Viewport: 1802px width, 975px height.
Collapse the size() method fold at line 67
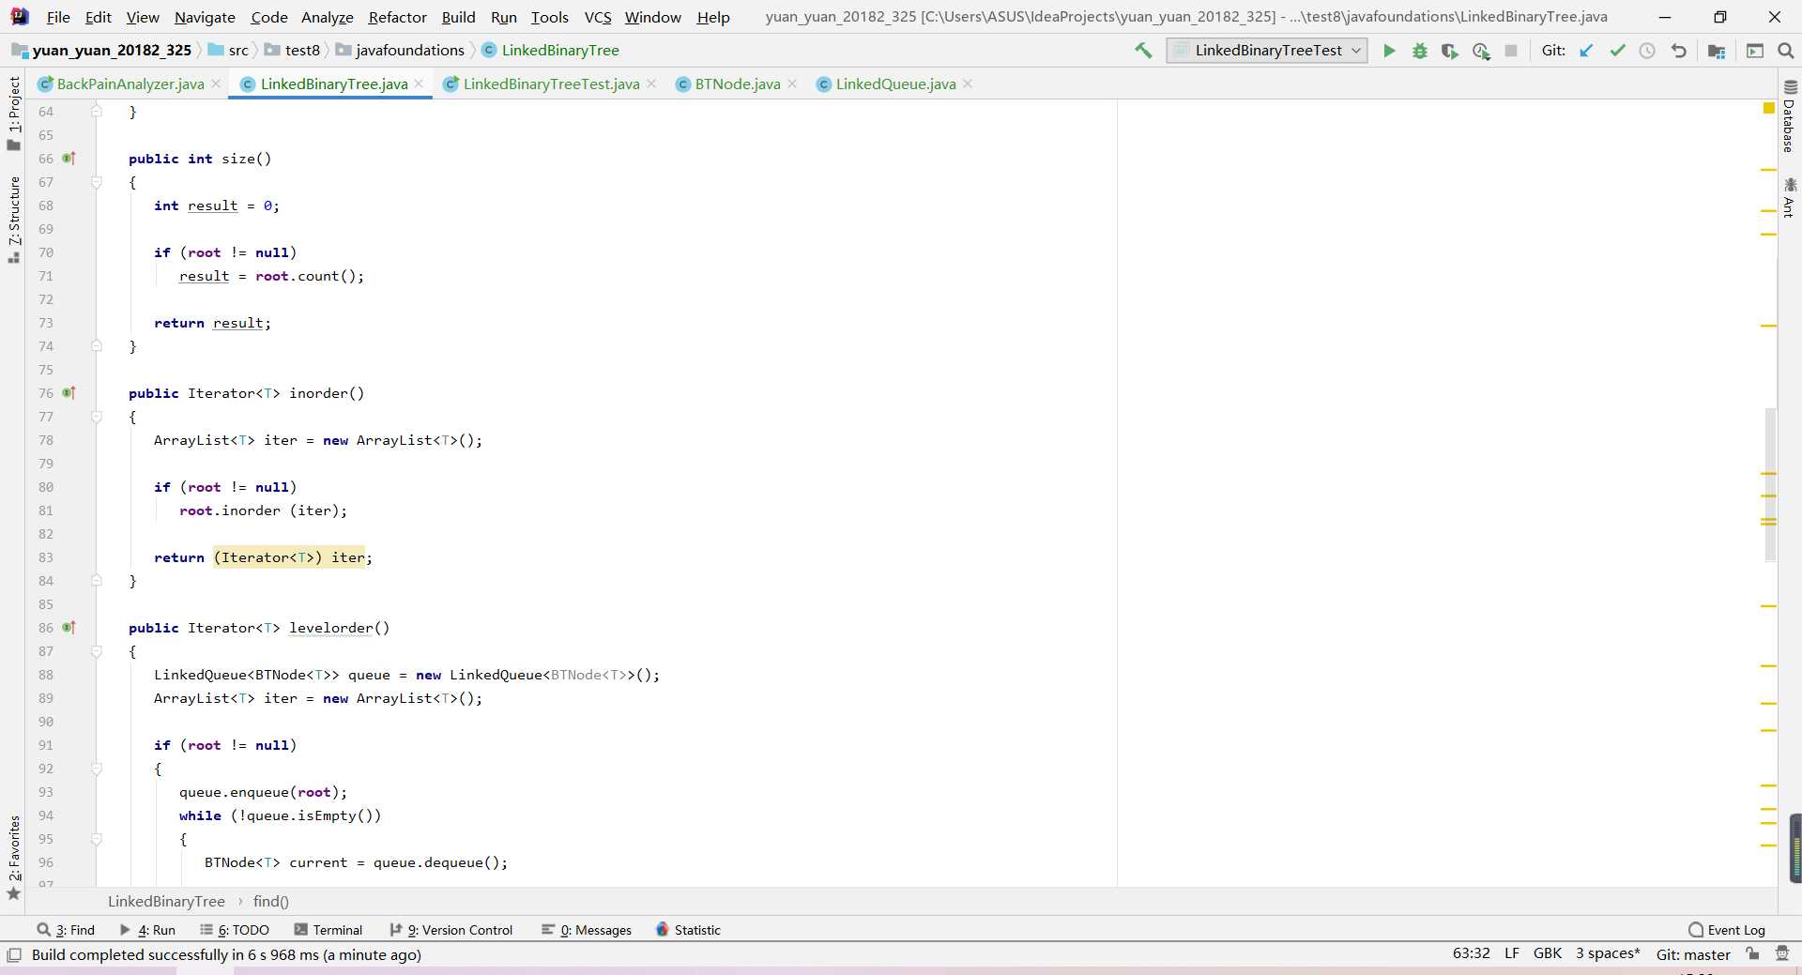[97, 182]
